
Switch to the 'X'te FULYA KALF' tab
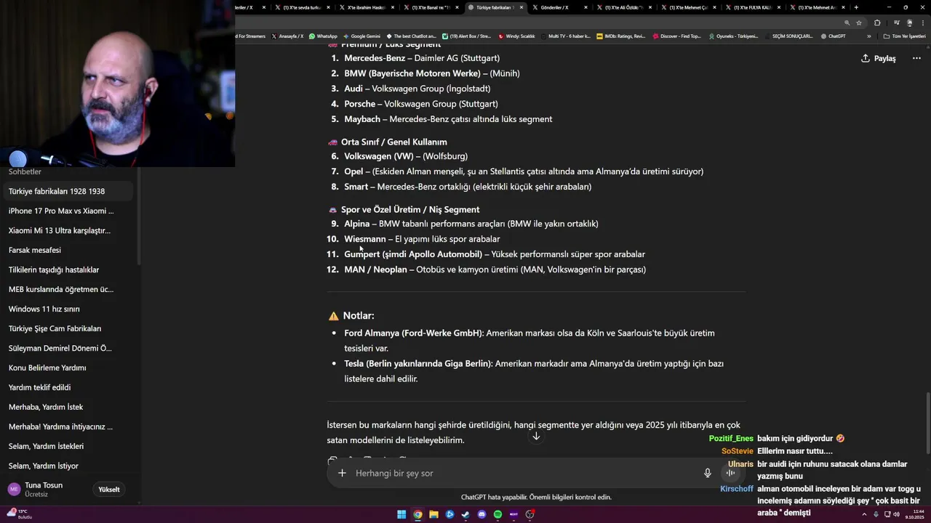pos(752,7)
